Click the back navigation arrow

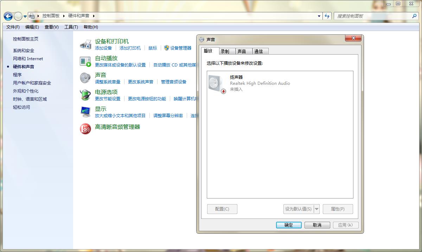click(x=7, y=16)
